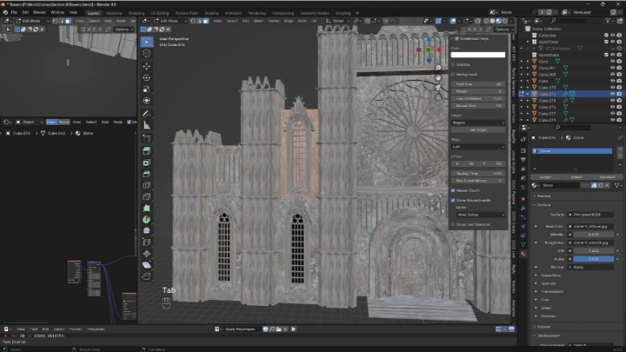The height and width of the screenshot is (352, 626).
Task: Switch to the UV Editing workspace tab
Action: tap(160, 13)
